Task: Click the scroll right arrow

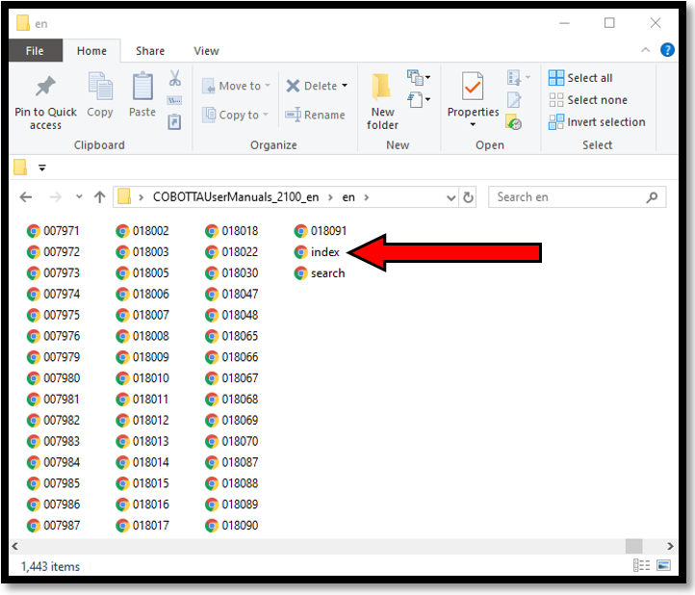Action: tap(670, 546)
